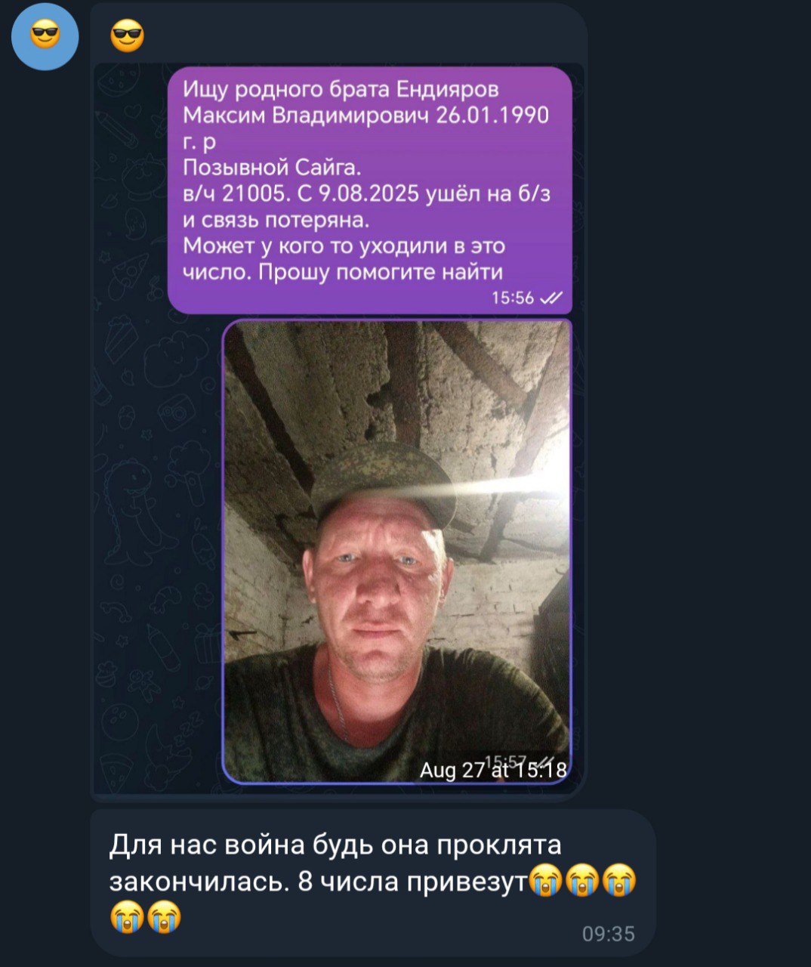This screenshot has width=811, height=967.
Task: Click the first crying emoji on the last line
Action: [x=127, y=916]
